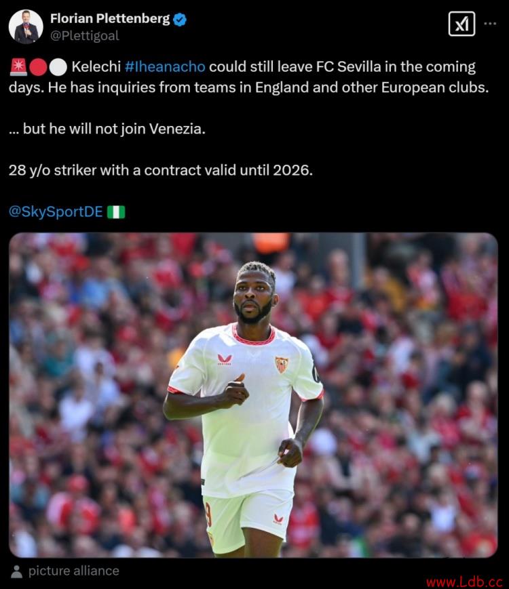Open the @SkySportDE mention
The height and width of the screenshot is (589, 509).
[x=56, y=212]
